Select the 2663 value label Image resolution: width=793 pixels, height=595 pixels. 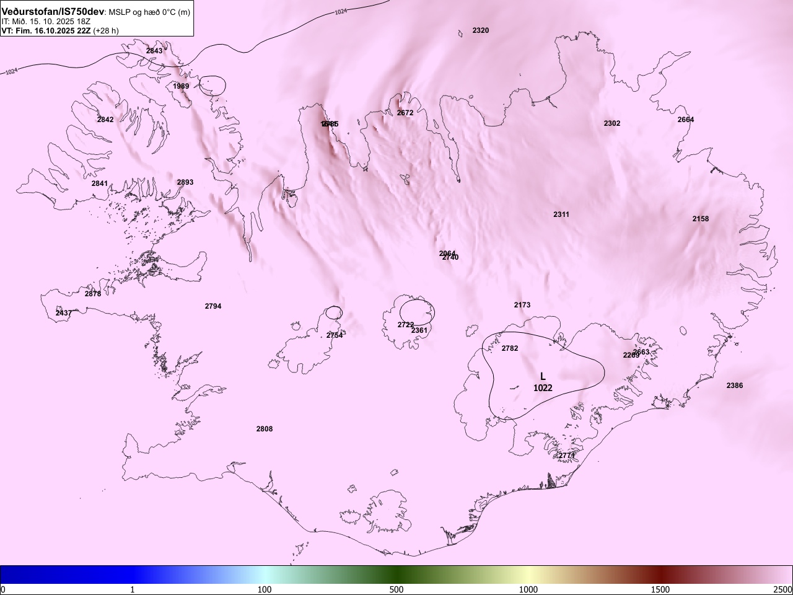point(642,352)
